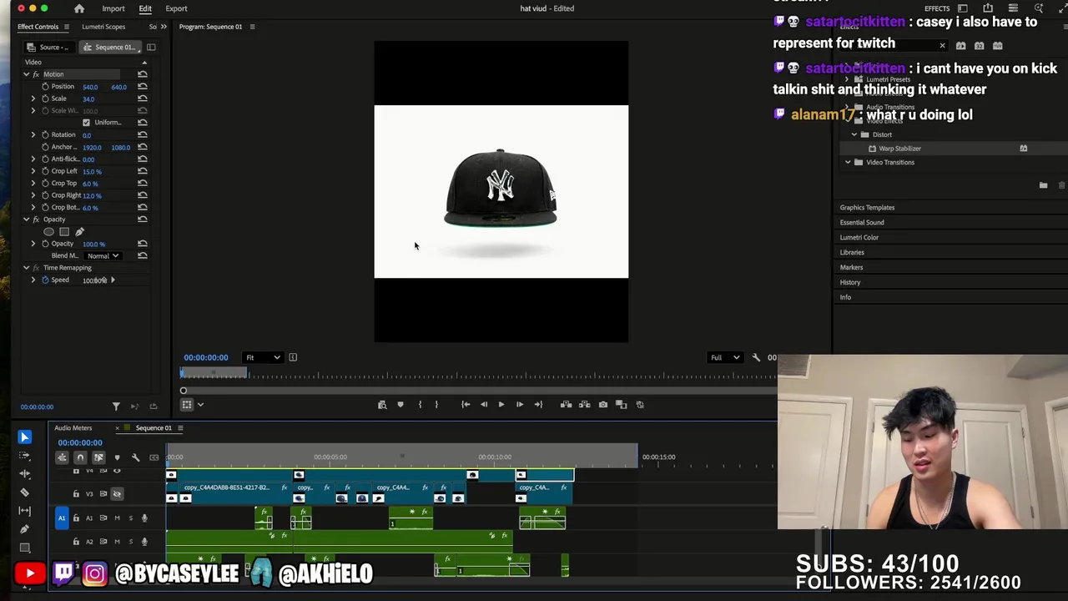Add marker in timeline header
This screenshot has height=601, width=1068.
[117, 457]
